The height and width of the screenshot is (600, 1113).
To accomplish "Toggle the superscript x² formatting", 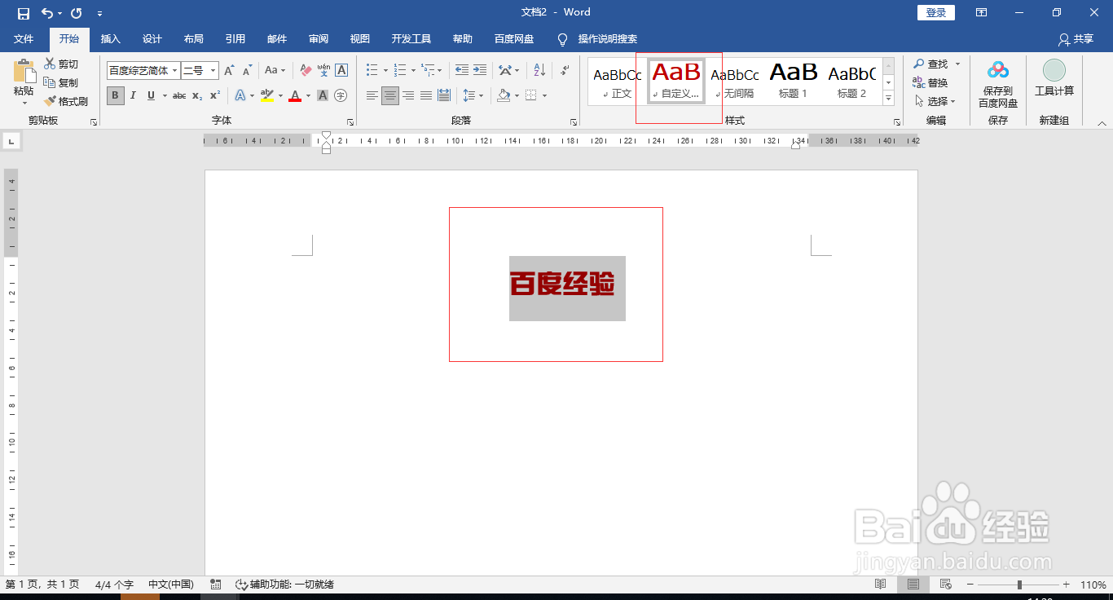I will 215,95.
